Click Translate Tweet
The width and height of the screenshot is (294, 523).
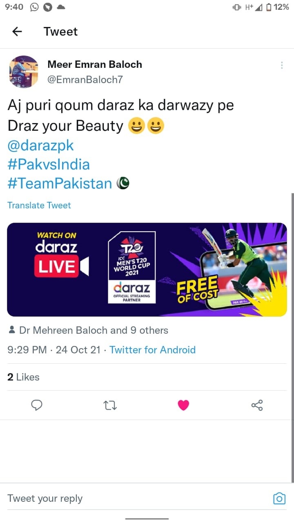click(39, 205)
